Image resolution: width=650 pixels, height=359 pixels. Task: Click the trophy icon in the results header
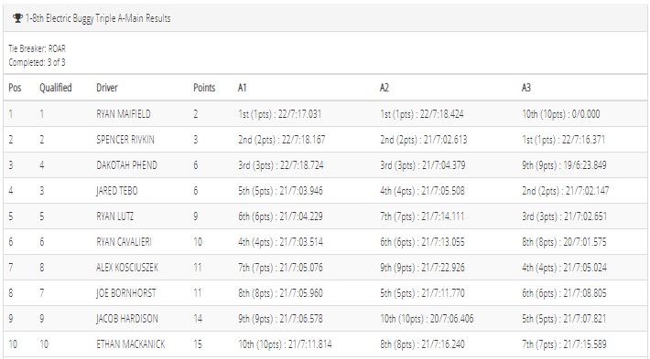pos(17,18)
